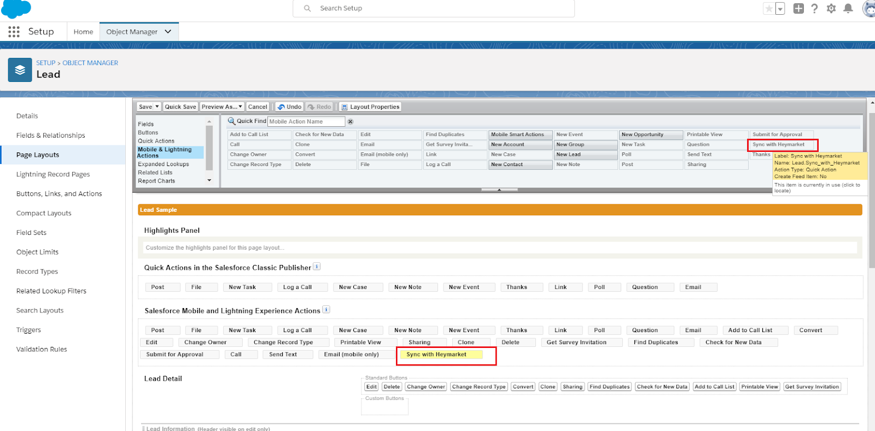Open Details in the sidebar
Screen dimensions: 875x431
pyautogui.click(x=27, y=116)
